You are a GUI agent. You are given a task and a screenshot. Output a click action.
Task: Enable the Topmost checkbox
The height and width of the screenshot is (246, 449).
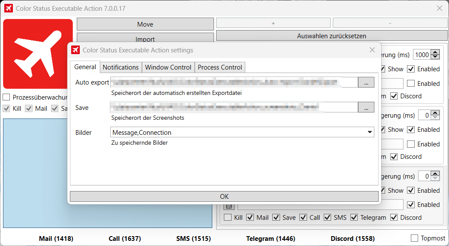(414, 238)
